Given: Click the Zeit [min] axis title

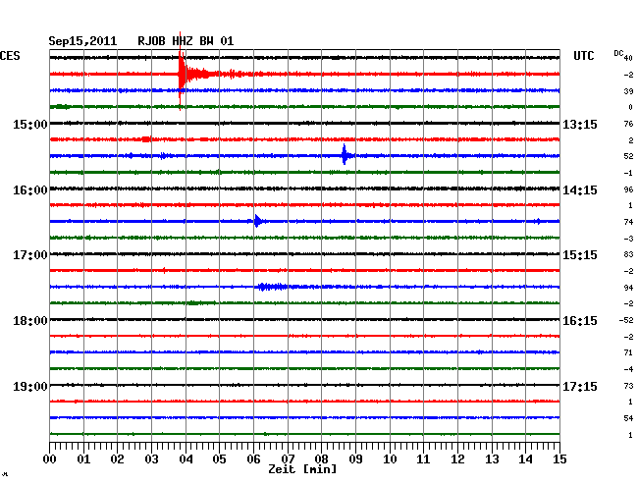Looking at the screenshot, I should click(302, 469).
